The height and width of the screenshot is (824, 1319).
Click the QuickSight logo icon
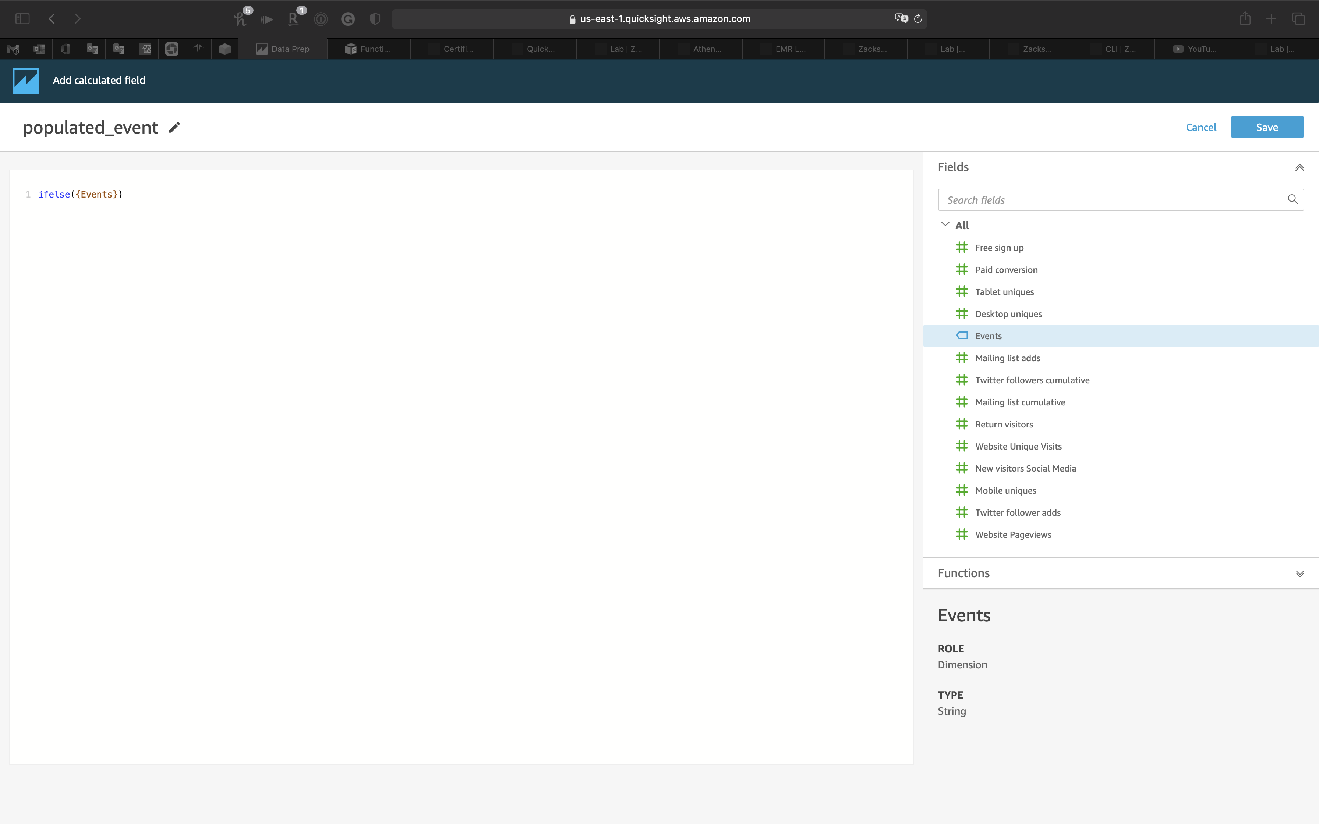click(x=26, y=81)
